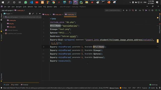Hide the Project tool window

click(x=40, y=14)
